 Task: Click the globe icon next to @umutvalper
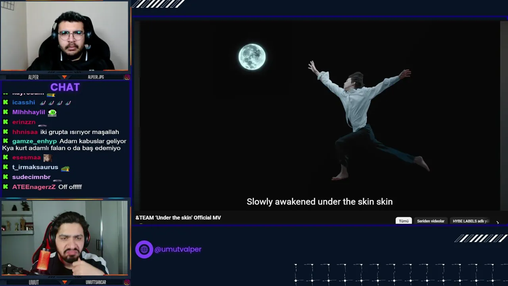[x=144, y=249]
